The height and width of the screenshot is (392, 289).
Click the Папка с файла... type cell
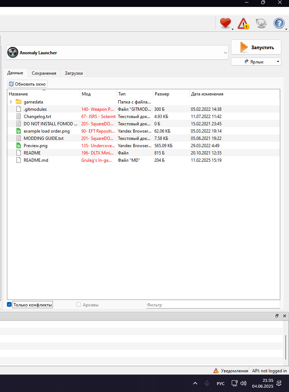point(134,102)
